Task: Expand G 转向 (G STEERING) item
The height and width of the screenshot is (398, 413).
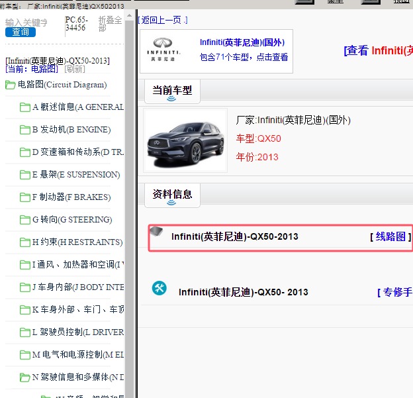Action: [x=72, y=219]
